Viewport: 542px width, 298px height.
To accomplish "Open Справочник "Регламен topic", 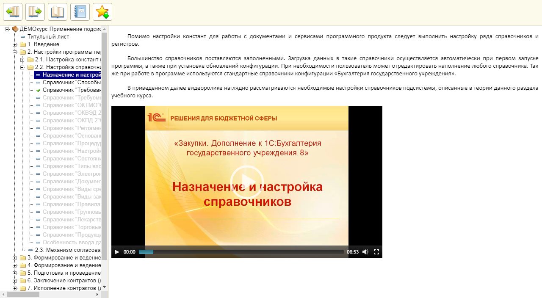I will point(72,128).
